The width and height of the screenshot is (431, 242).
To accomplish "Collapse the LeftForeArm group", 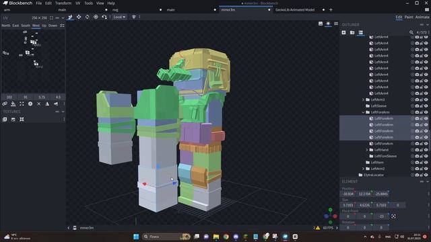I will pos(363,112).
